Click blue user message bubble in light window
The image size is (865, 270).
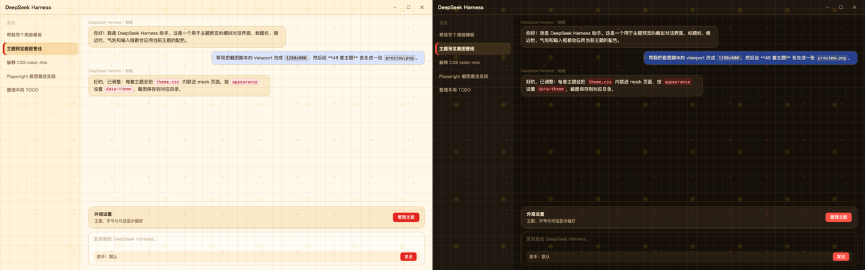(318, 58)
